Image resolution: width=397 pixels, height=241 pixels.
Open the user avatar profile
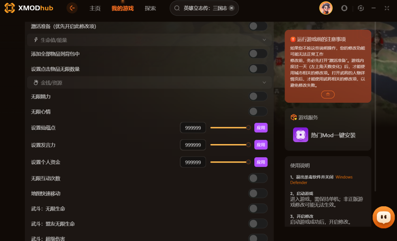326,8
